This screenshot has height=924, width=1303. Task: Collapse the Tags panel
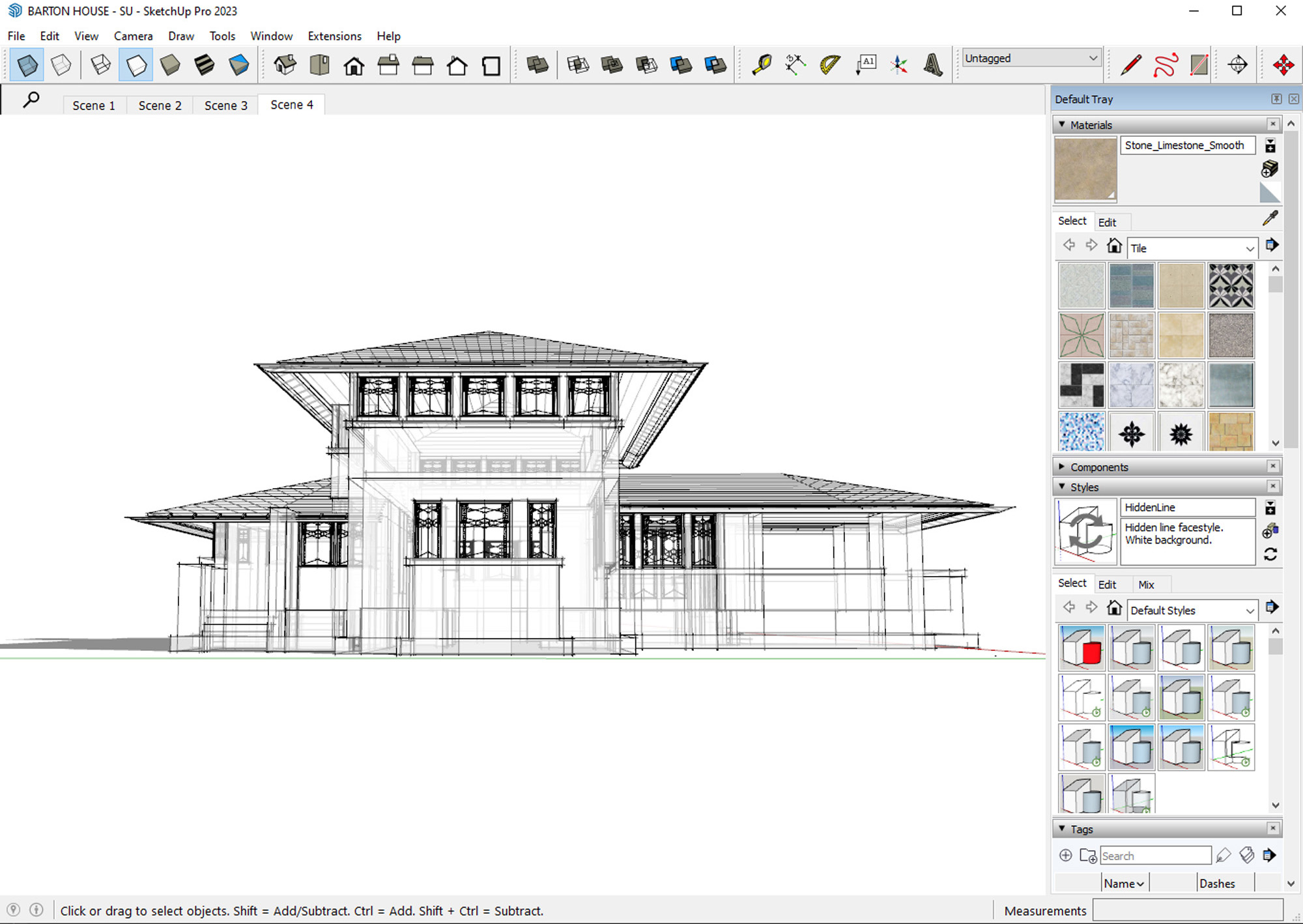point(1062,829)
